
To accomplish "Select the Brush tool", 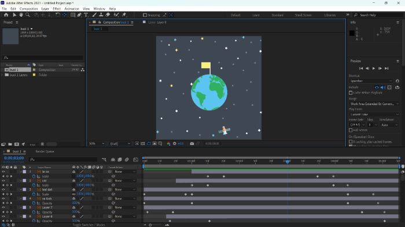I will (94, 15).
